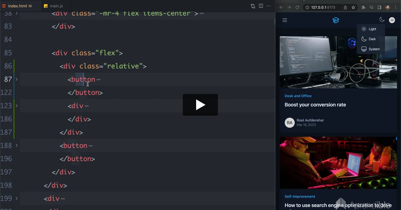This screenshot has width=401, height=210.
Task: Click the Chrome profile avatar
Action: tap(388, 7)
